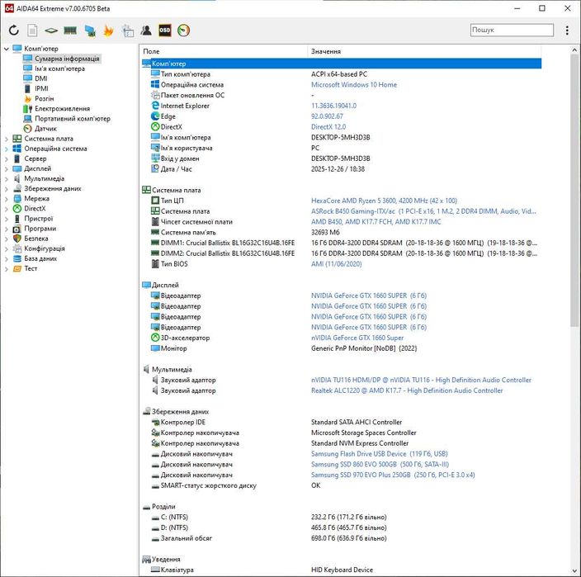Open the motherboard chip toolbar icon
Viewport: 581px width, 577px height.
point(51,31)
